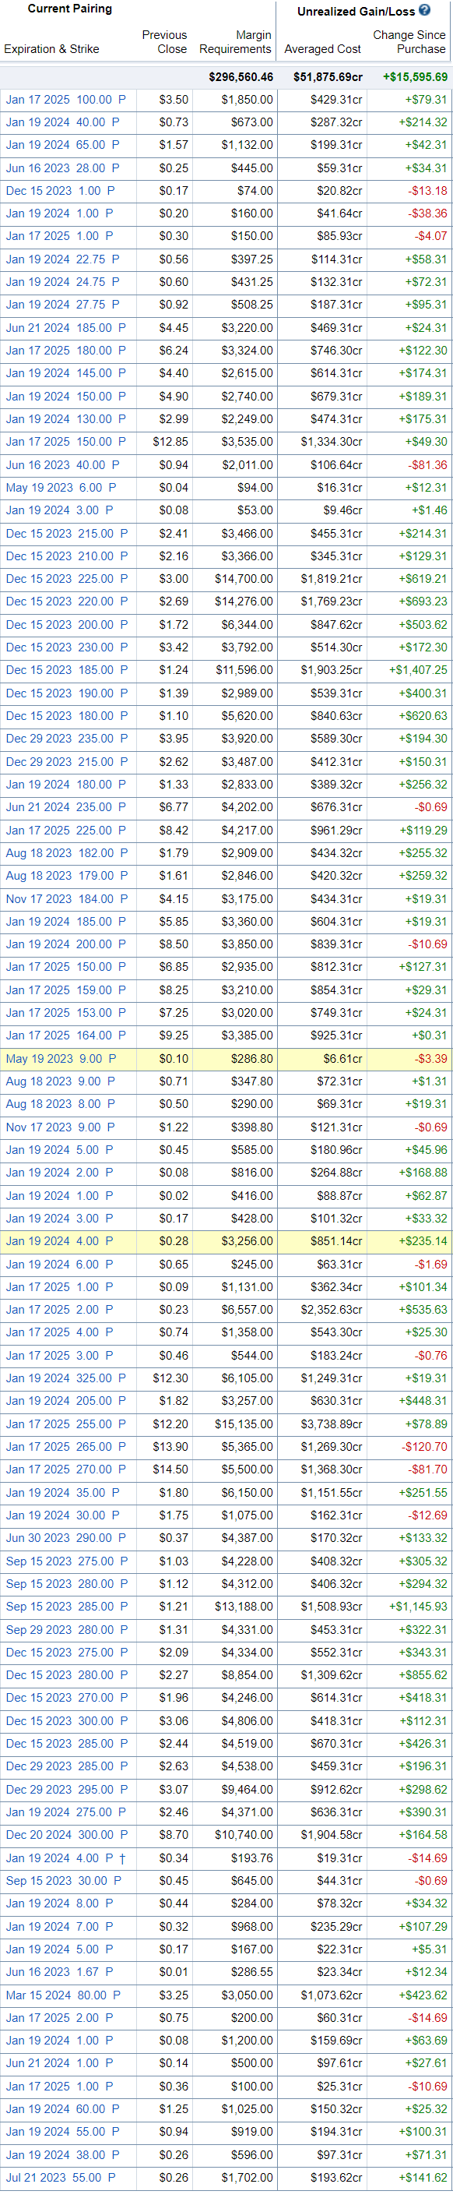453x2198 pixels.
Task: Select highlighted May 19 2023 9.00 P row
Action: coord(226,1058)
